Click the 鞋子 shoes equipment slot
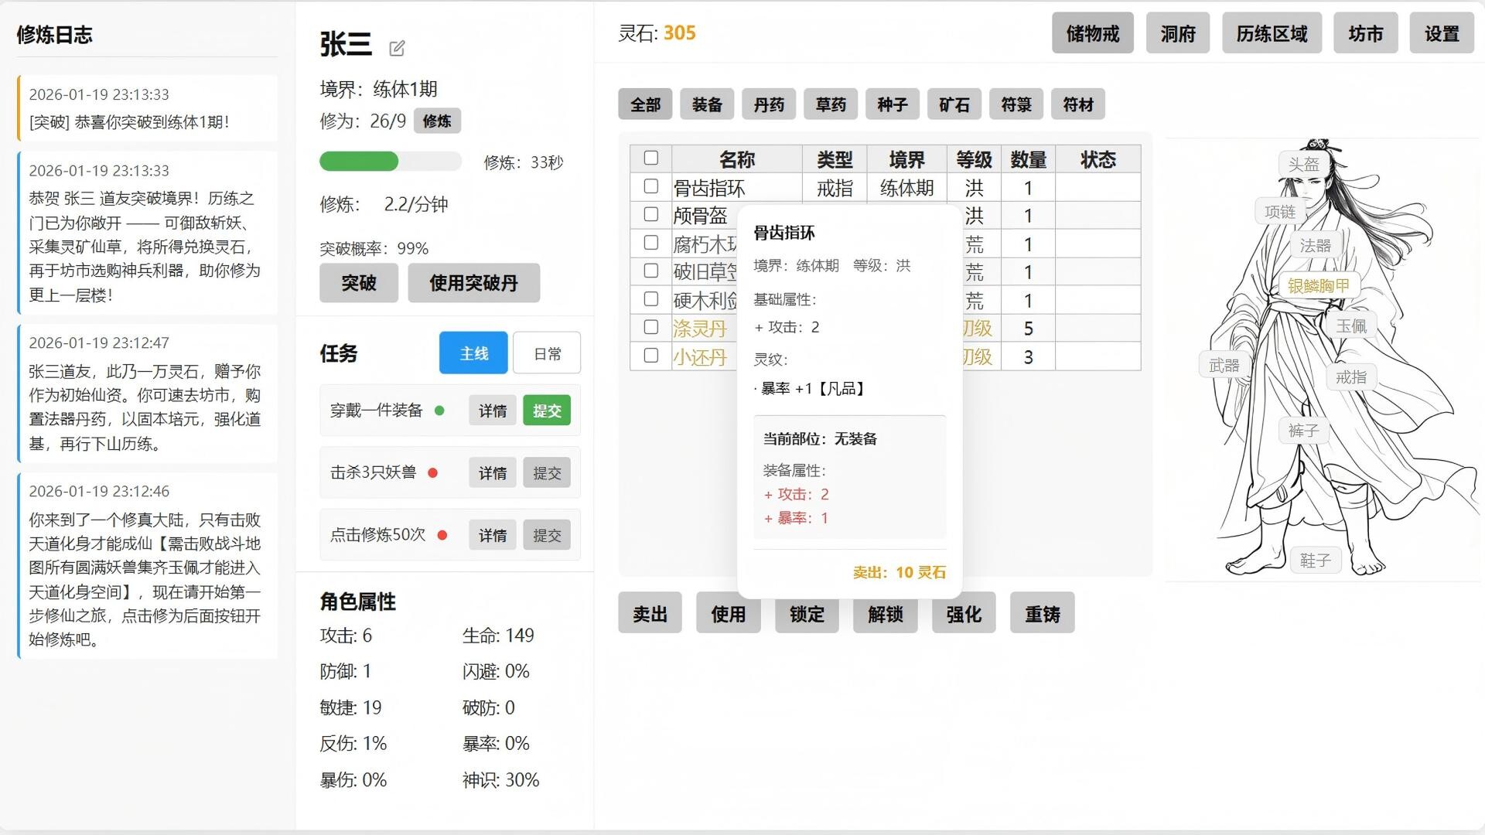 1315,560
